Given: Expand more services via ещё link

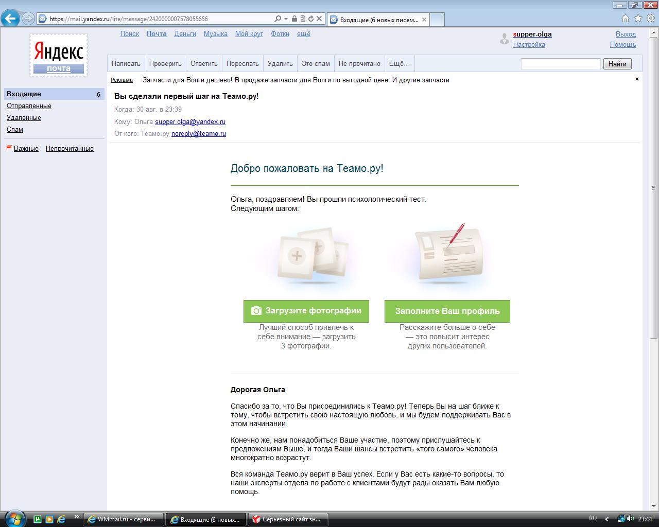Looking at the screenshot, I should point(304,34).
